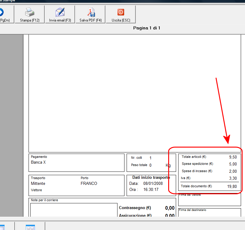Viewport: 245px width, 230px height.
Task: Click the Contrassegno (€) label
Action: (135, 208)
